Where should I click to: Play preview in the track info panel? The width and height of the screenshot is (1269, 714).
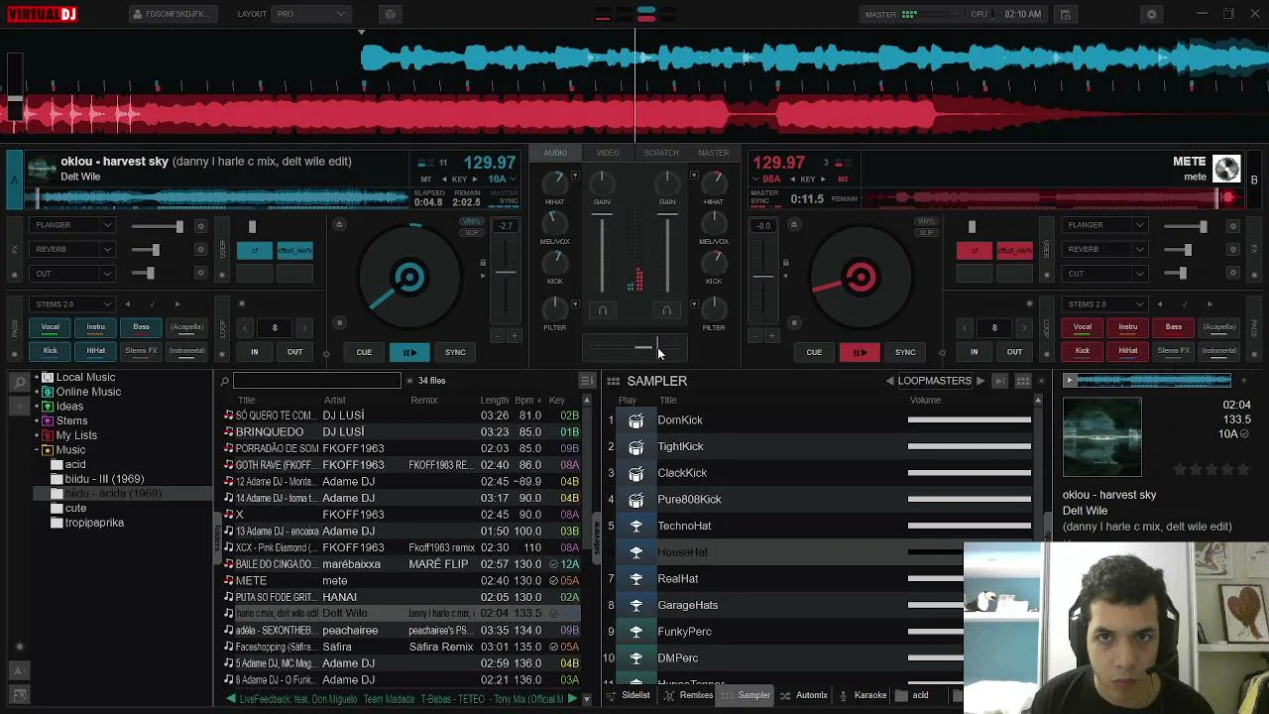click(x=1069, y=381)
